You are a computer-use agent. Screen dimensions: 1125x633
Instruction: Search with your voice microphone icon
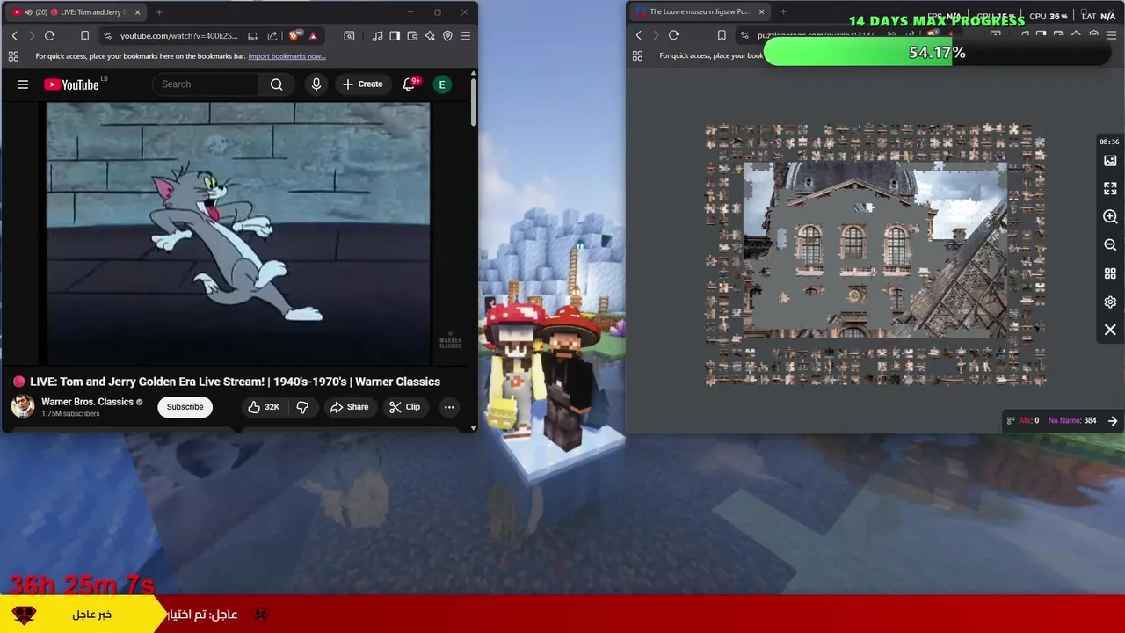pyautogui.click(x=316, y=84)
